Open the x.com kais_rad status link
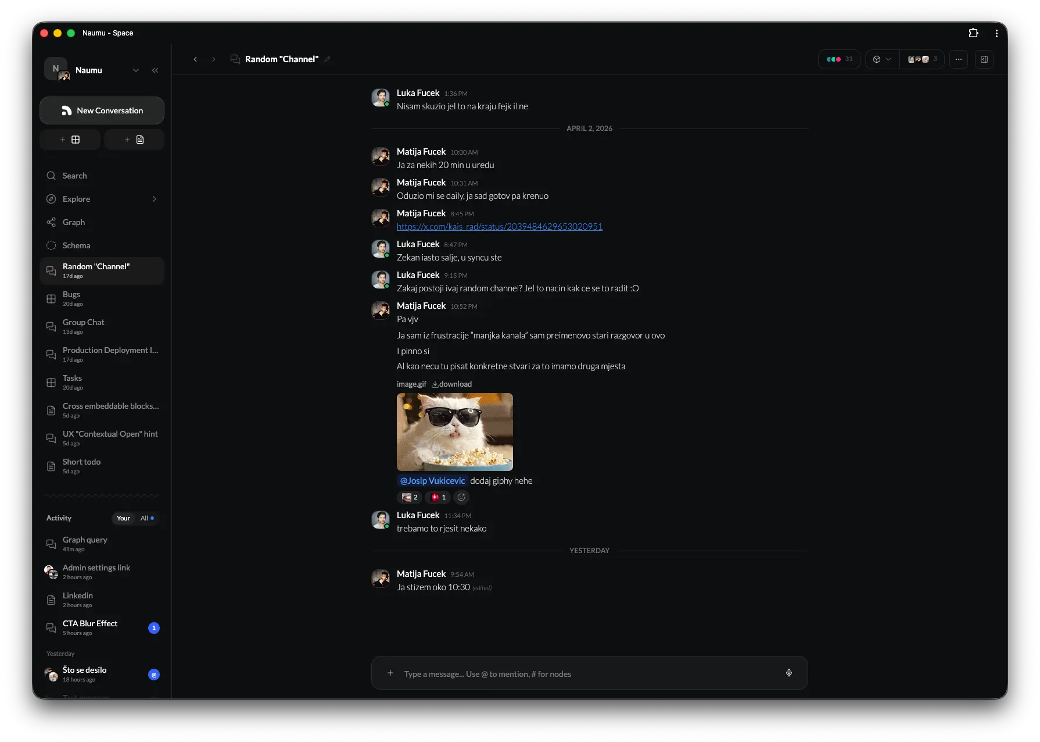Image resolution: width=1040 pixels, height=742 pixels. 500,227
